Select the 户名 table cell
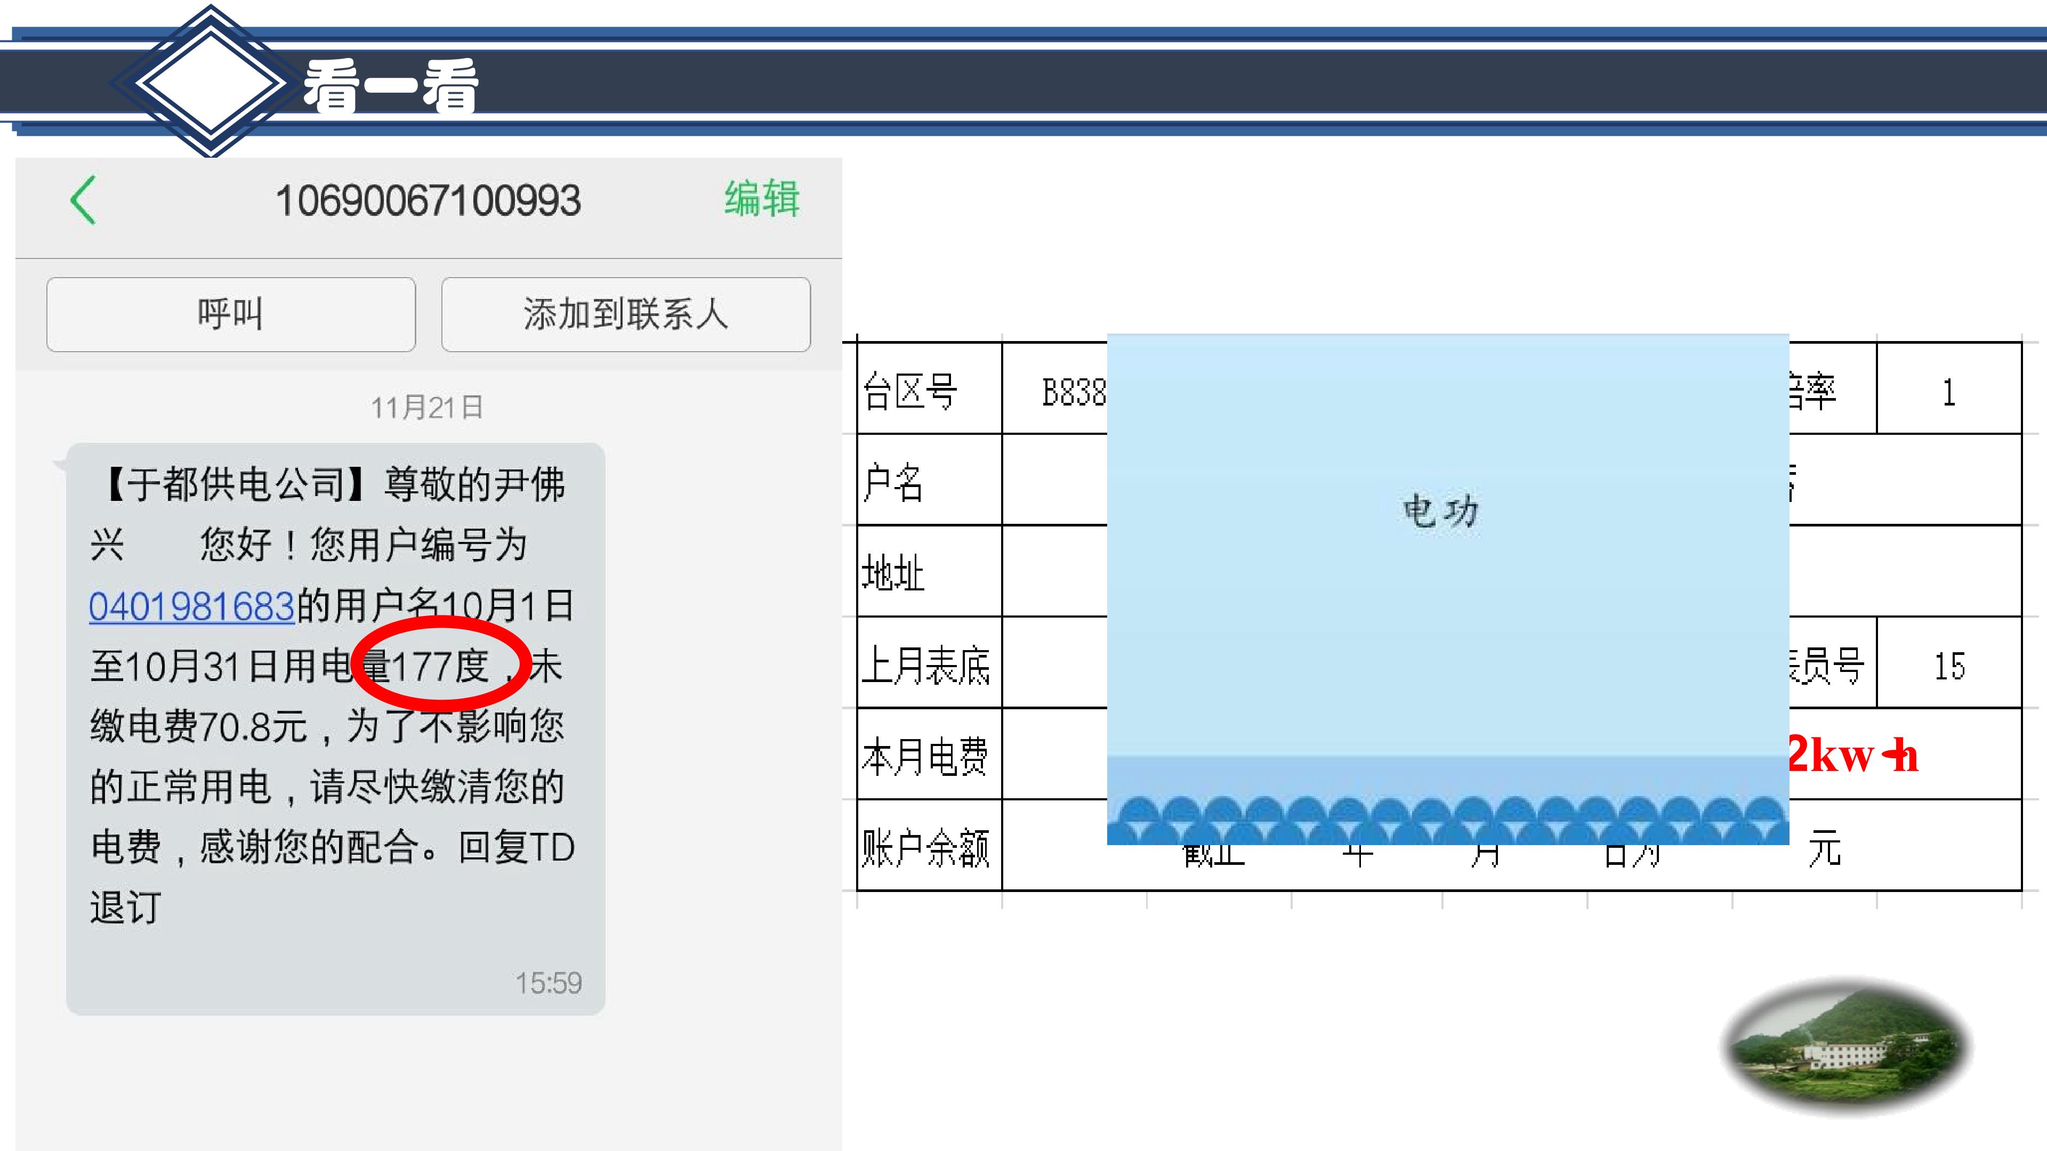Viewport: 2047px width, 1151px height. [x=928, y=481]
